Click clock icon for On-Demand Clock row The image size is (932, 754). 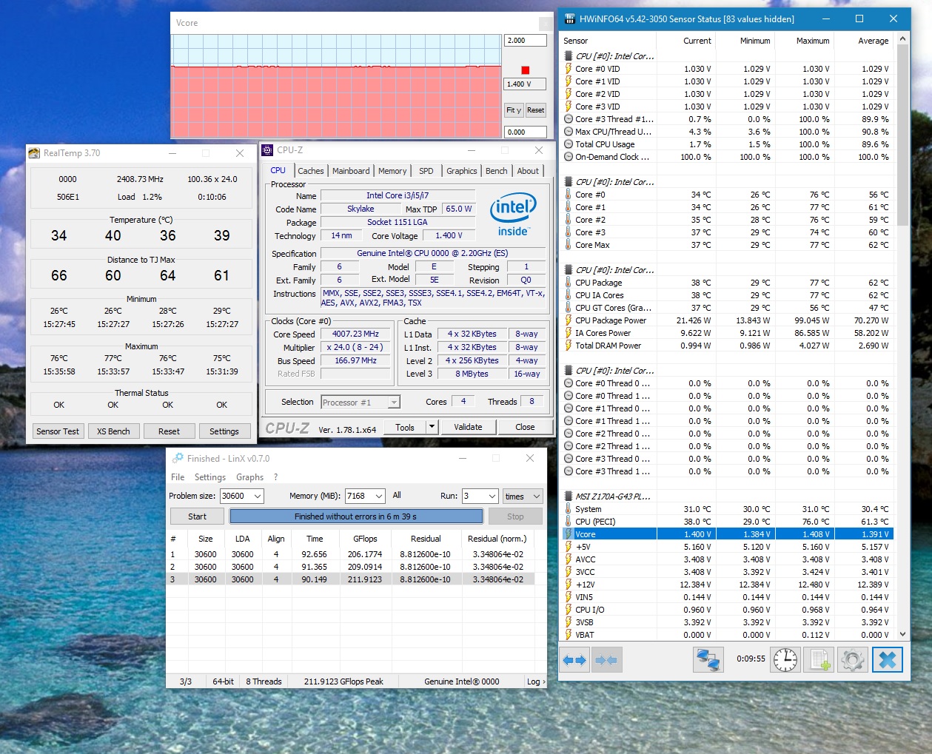point(569,157)
